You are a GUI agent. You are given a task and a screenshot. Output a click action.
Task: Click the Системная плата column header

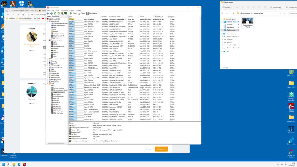click(115, 17)
